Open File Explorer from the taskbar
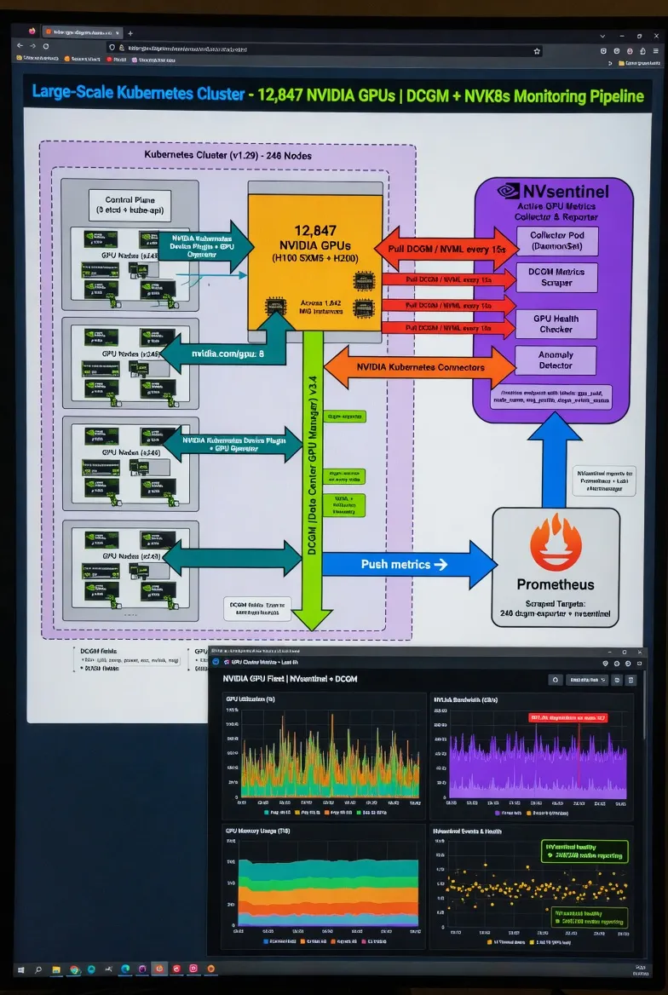Screen dimensions: 668x995 [x=56, y=970]
